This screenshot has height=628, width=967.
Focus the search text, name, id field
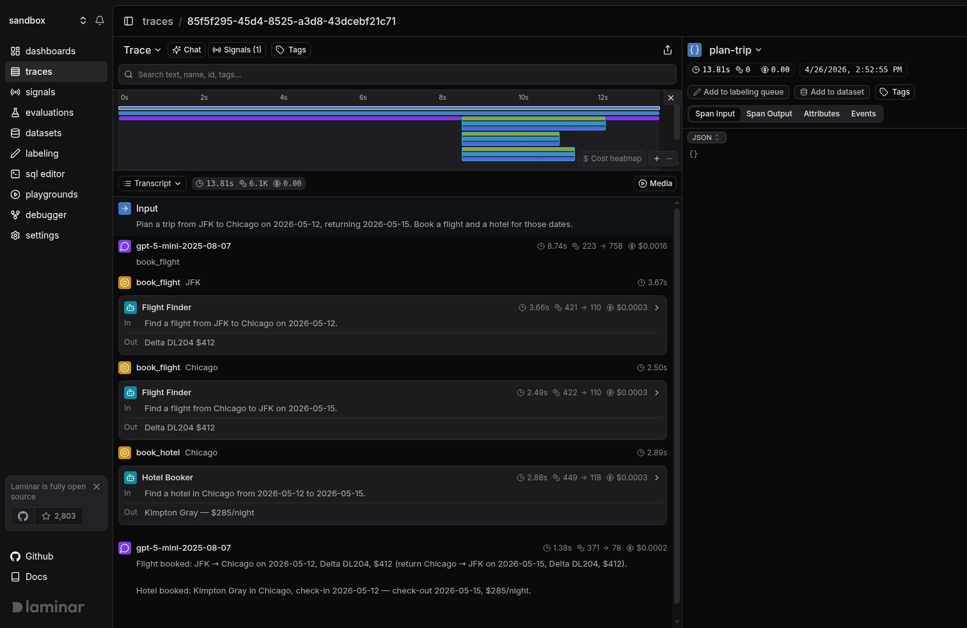[397, 74]
